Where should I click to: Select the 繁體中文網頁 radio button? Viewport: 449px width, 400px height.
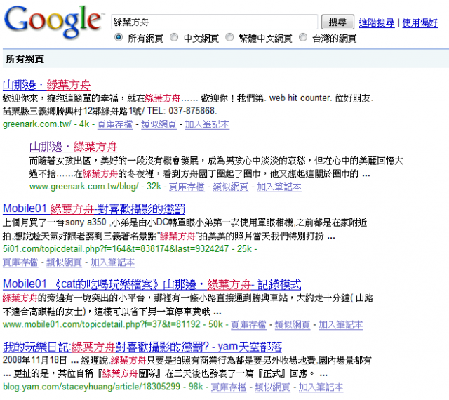point(229,37)
